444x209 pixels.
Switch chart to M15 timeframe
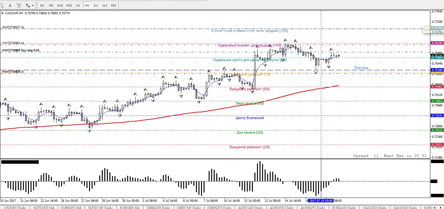60,5
